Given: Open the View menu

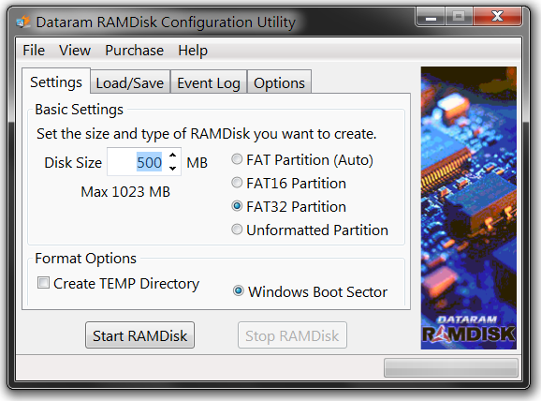Looking at the screenshot, I should click(75, 51).
